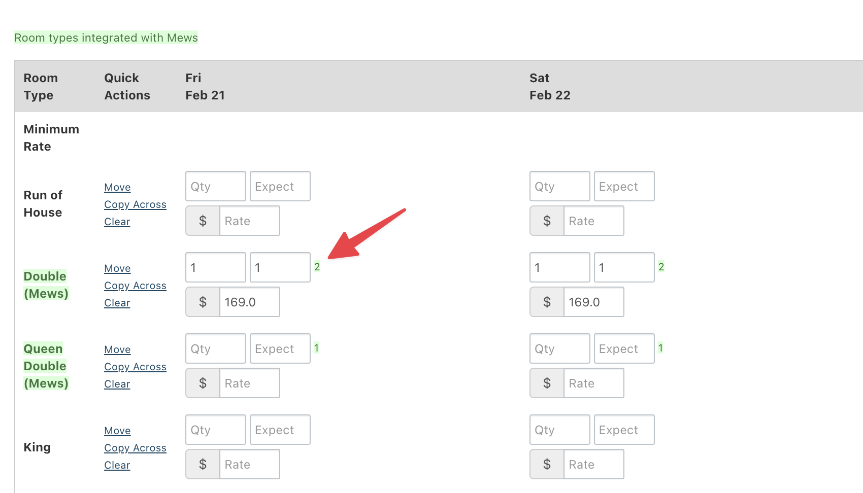Clear the Double (Mews) row
Image resolution: width=863 pixels, height=493 pixels.
[117, 303]
